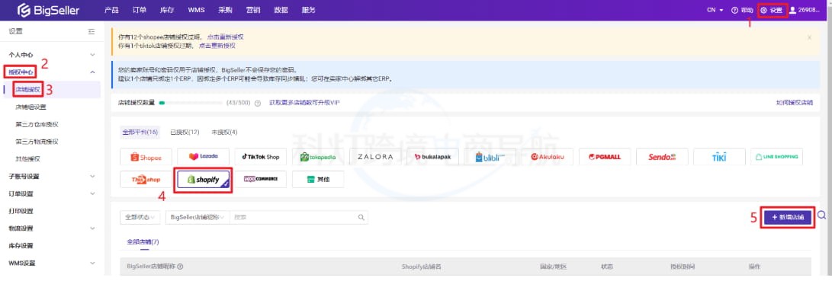Switch to 已授权(12) tab
Viewport: 832px width, 281px height.
click(x=185, y=132)
